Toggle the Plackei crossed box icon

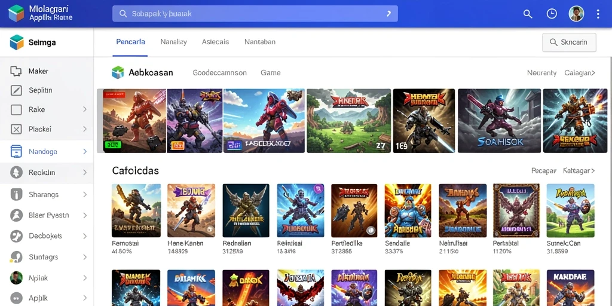16,129
